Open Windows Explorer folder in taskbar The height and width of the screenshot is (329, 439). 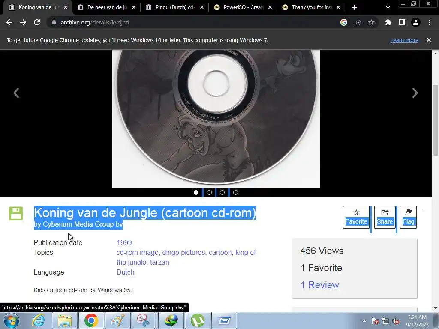65,320
